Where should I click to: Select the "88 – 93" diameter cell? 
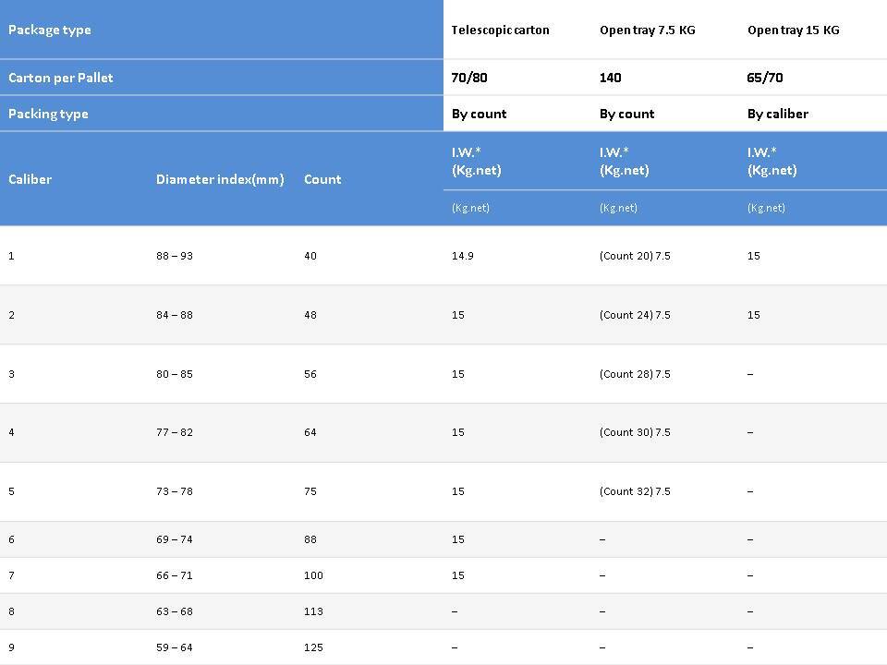[175, 256]
